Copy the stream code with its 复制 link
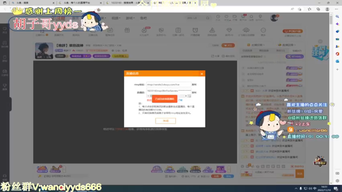Screen dimensions: 342x192 pos(194,93)
